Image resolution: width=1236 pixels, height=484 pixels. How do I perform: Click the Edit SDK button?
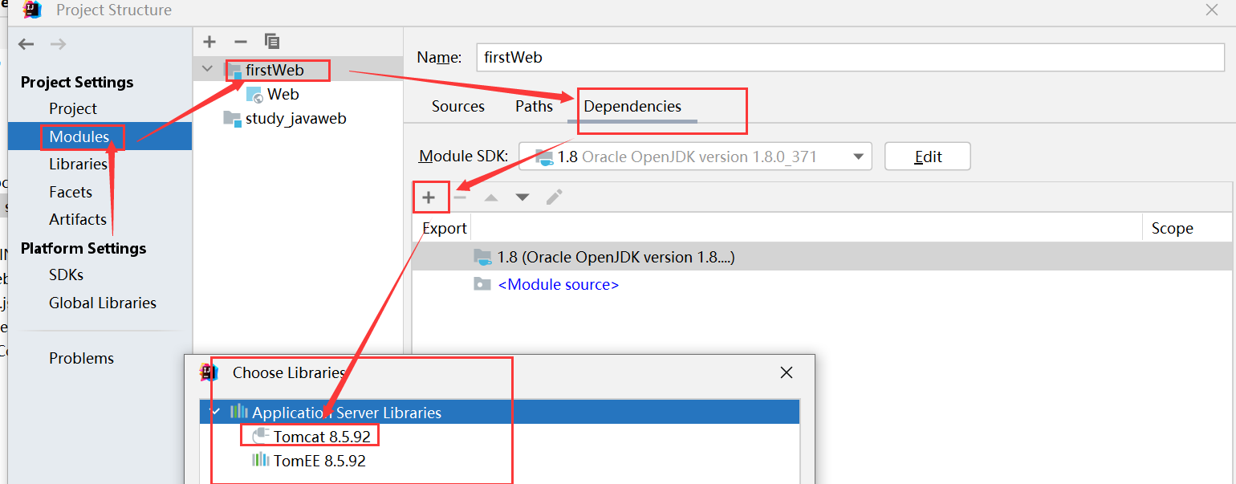click(928, 157)
